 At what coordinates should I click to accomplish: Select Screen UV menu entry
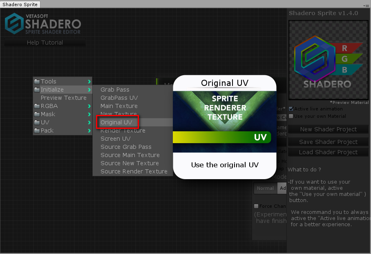click(133, 139)
